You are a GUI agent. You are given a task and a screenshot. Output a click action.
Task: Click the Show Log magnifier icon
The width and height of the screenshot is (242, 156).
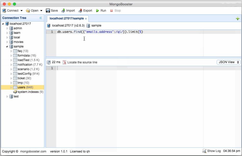point(204,151)
